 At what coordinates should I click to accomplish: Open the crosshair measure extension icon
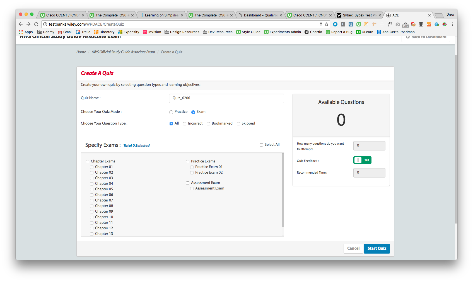pyautogui.click(x=382, y=24)
